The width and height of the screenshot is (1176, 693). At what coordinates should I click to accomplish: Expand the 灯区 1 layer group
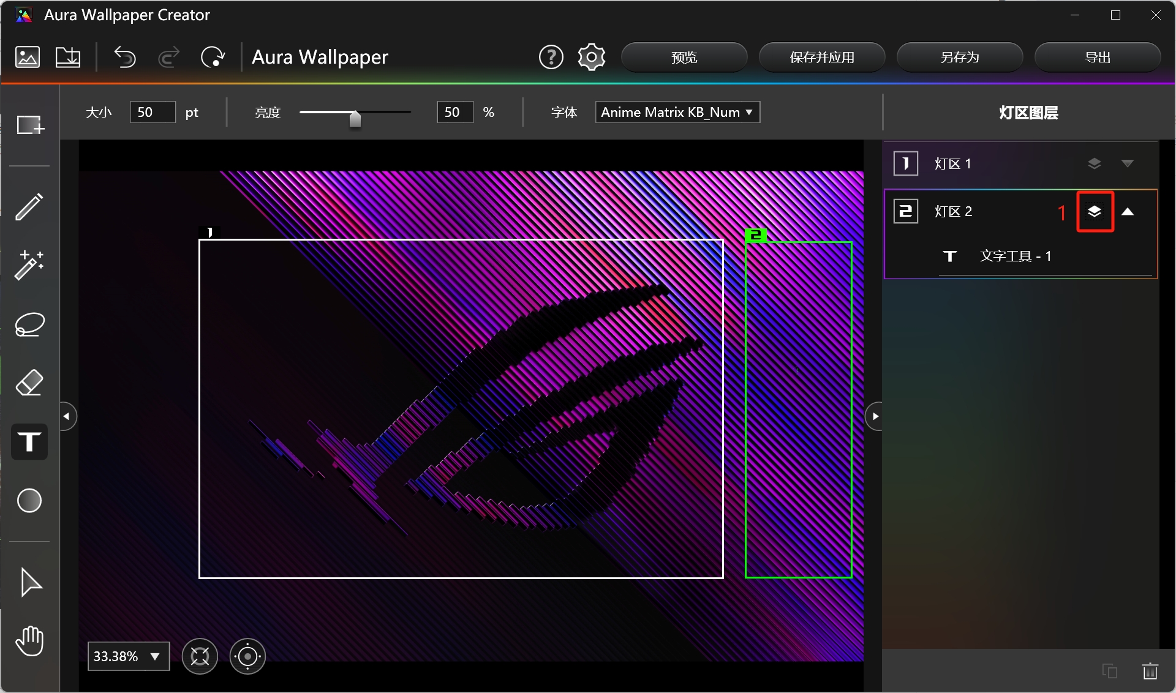pos(1128,163)
